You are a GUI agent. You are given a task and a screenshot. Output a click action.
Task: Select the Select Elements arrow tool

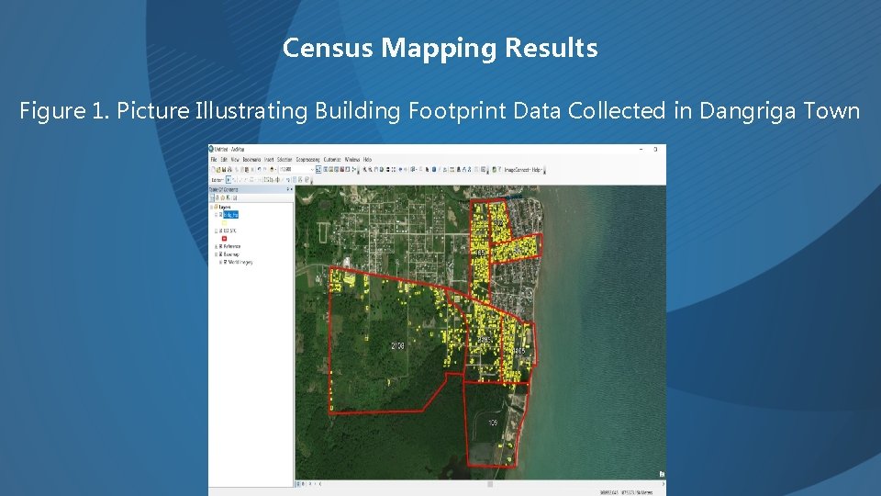click(427, 169)
